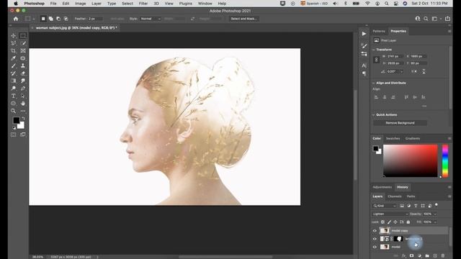
Task: Toggle the layer filter on/off switch
Action: (x=437, y=205)
